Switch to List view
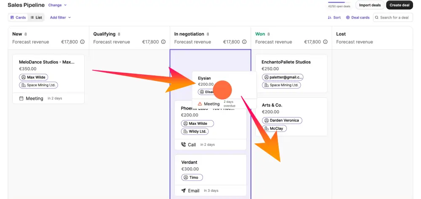Screen dimensions: 421x199 pos(36,18)
